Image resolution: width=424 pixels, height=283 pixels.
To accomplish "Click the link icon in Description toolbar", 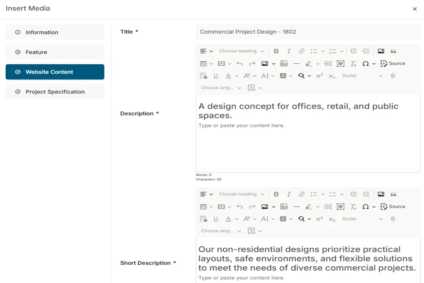I will (x=301, y=51).
